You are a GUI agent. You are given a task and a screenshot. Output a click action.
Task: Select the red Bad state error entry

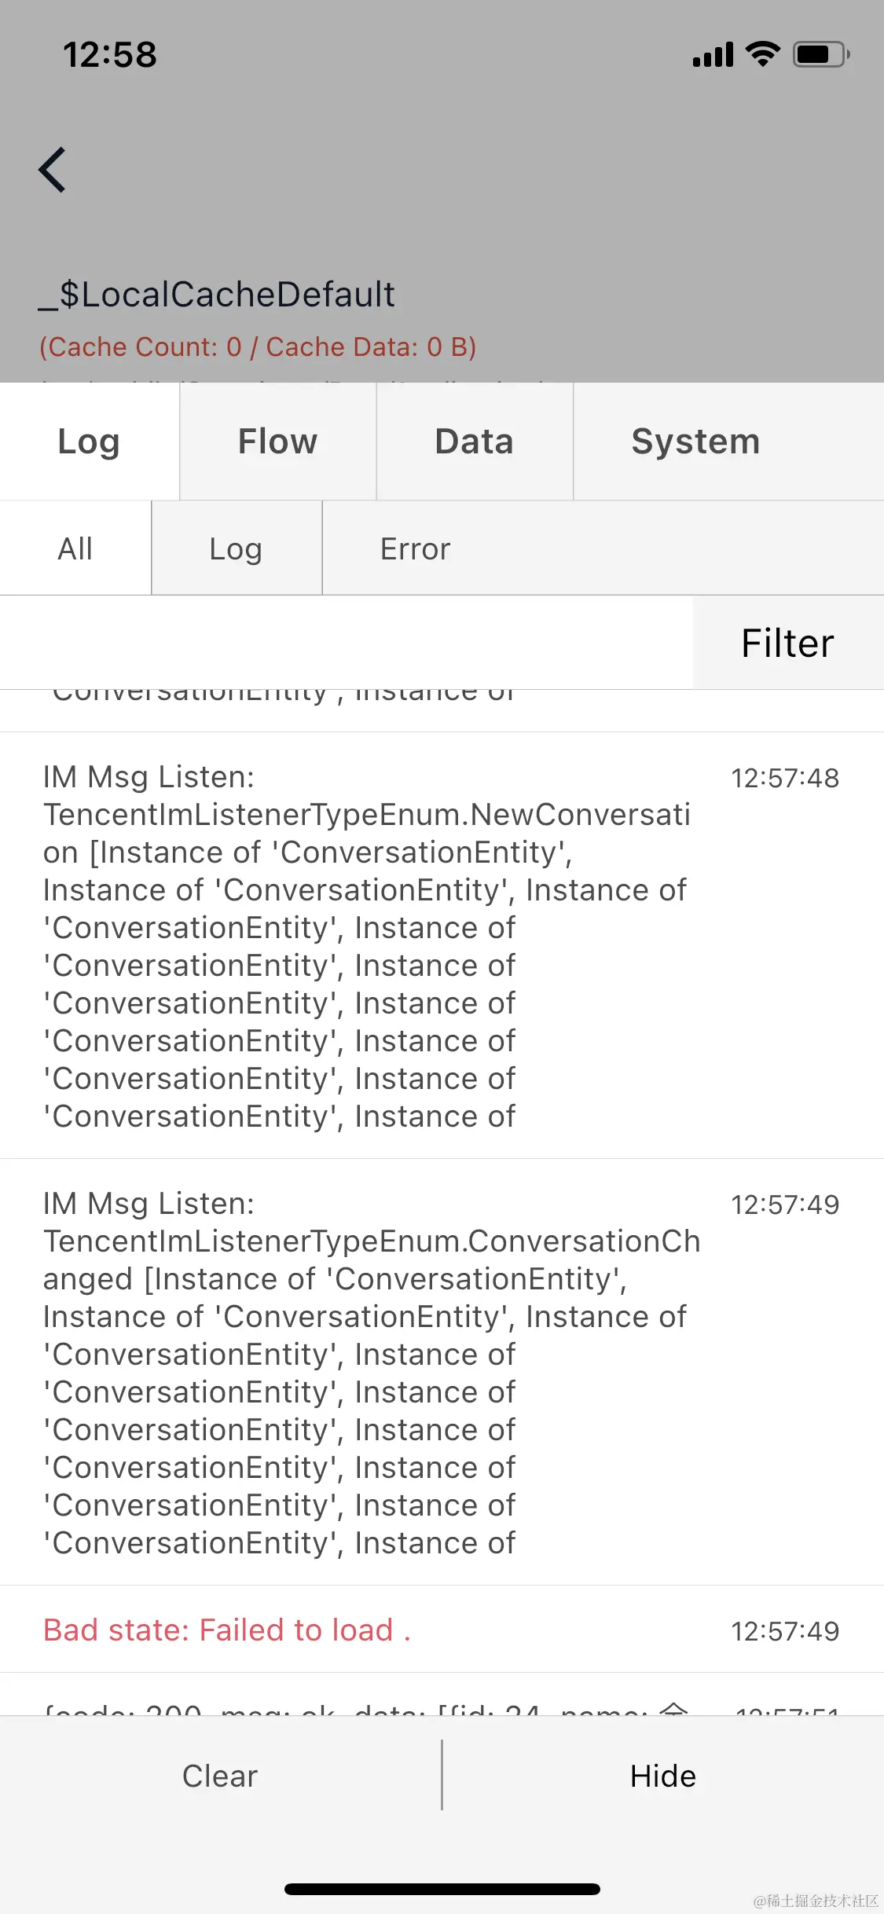(x=442, y=1630)
